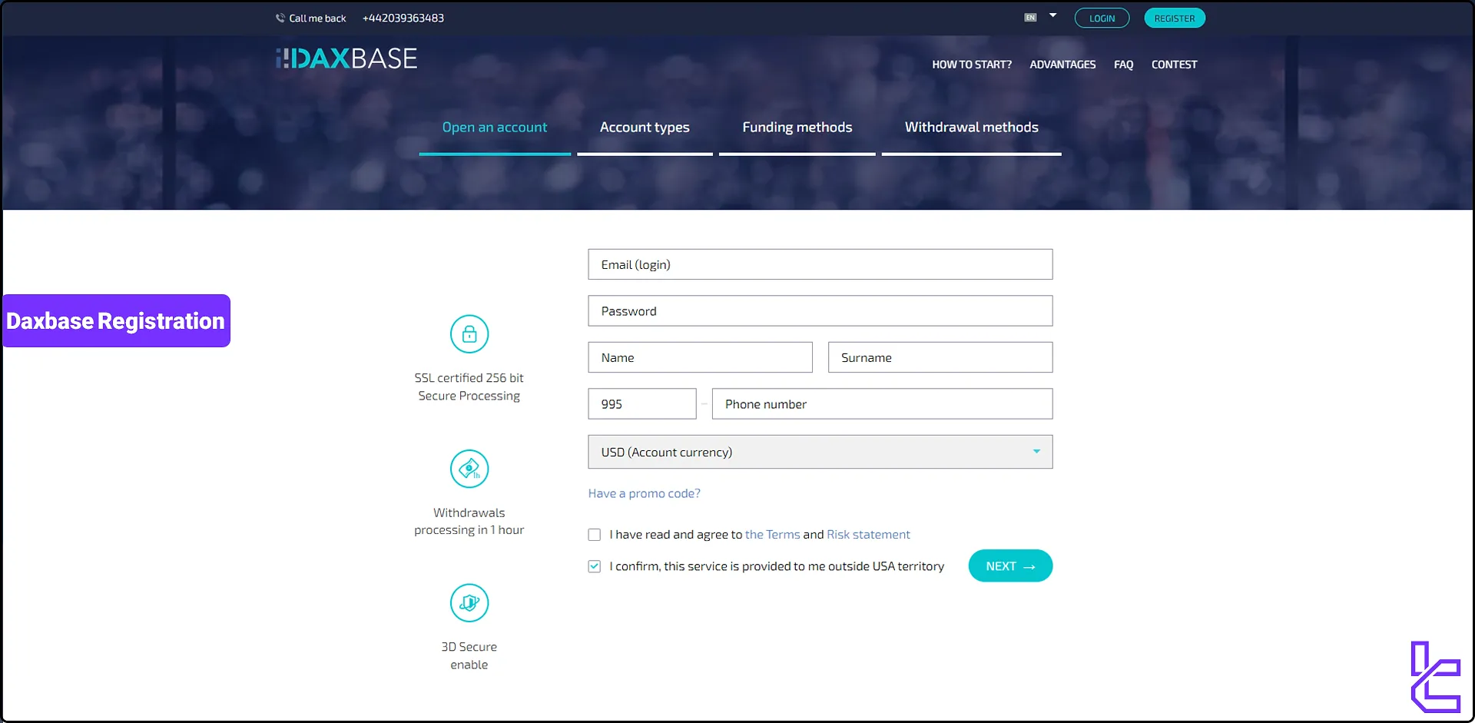Click the Call me back link

317,18
